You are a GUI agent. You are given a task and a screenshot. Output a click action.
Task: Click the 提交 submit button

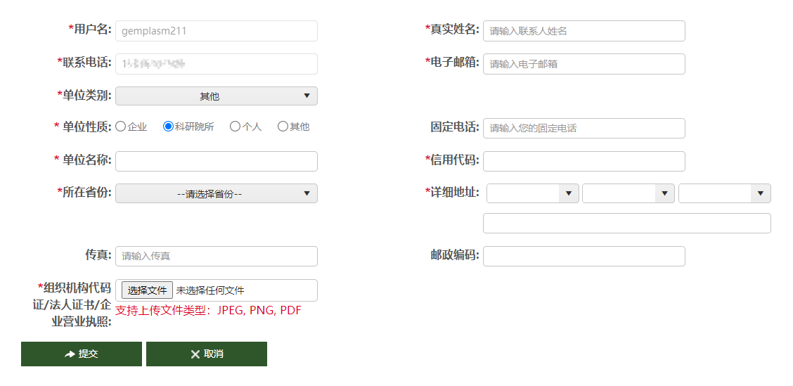[82, 354]
